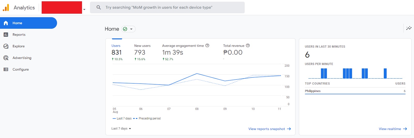Viewport: 414px width, 138px height.
Task: Click help icon beside Average engagement time
Action: click(207, 45)
